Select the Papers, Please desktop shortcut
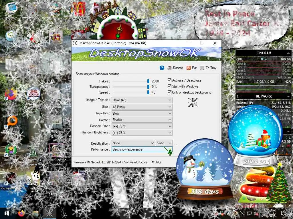Image resolution: width=293 pixels, height=219 pixels. [x=11, y=181]
